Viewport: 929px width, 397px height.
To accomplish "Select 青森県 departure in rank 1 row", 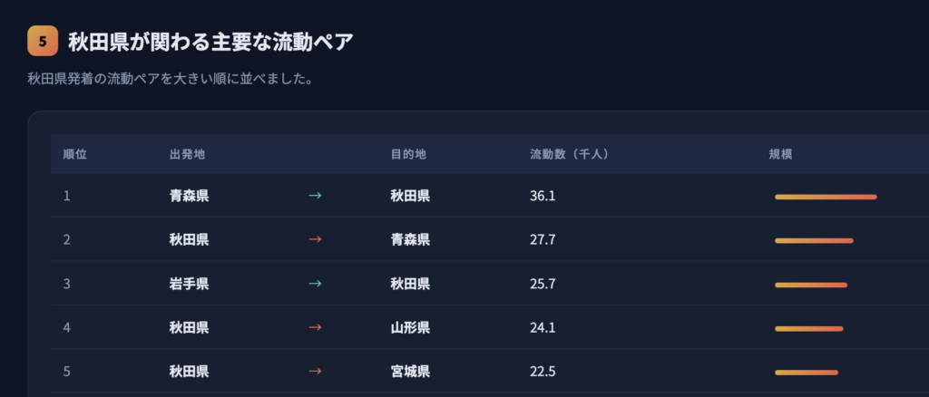I will coord(189,196).
